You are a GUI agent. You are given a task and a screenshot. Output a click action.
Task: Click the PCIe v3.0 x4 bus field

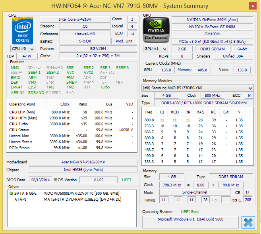[212, 41]
